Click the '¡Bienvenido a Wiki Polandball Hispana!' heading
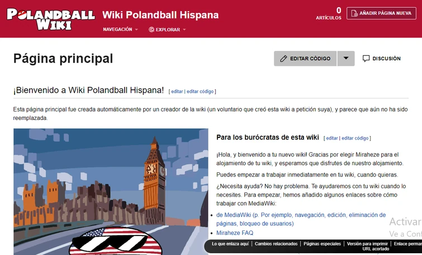The width and height of the screenshot is (422, 255). (88, 90)
